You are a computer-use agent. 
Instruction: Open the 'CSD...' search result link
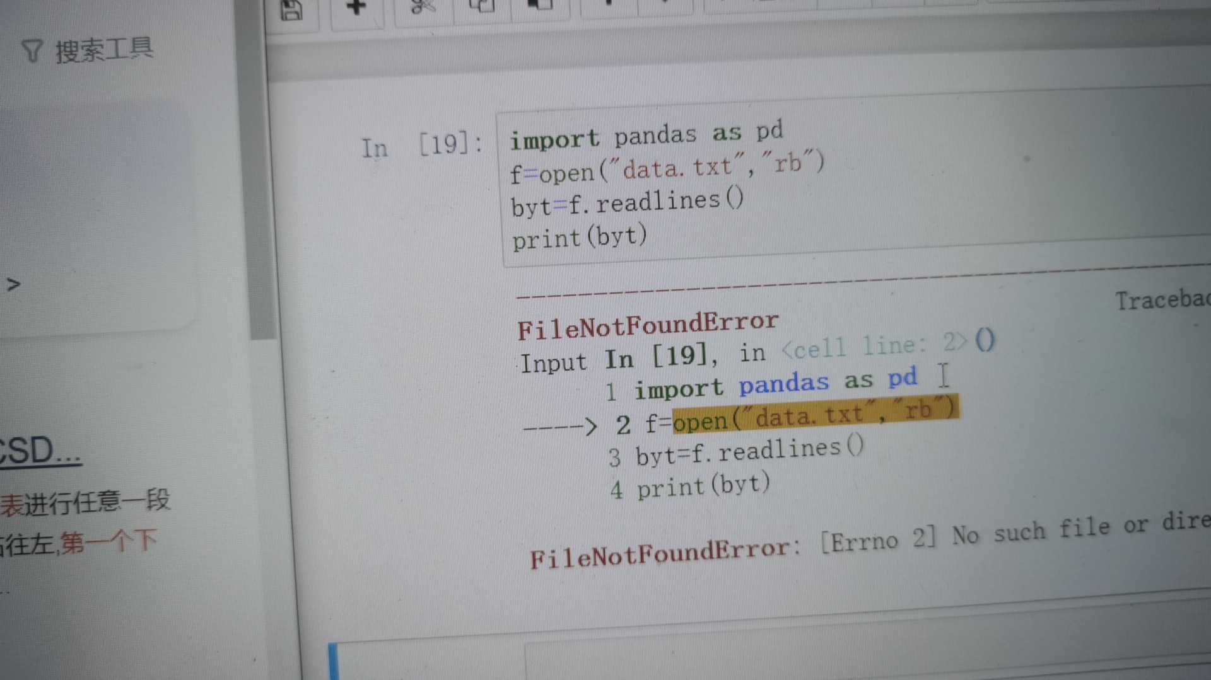point(40,451)
